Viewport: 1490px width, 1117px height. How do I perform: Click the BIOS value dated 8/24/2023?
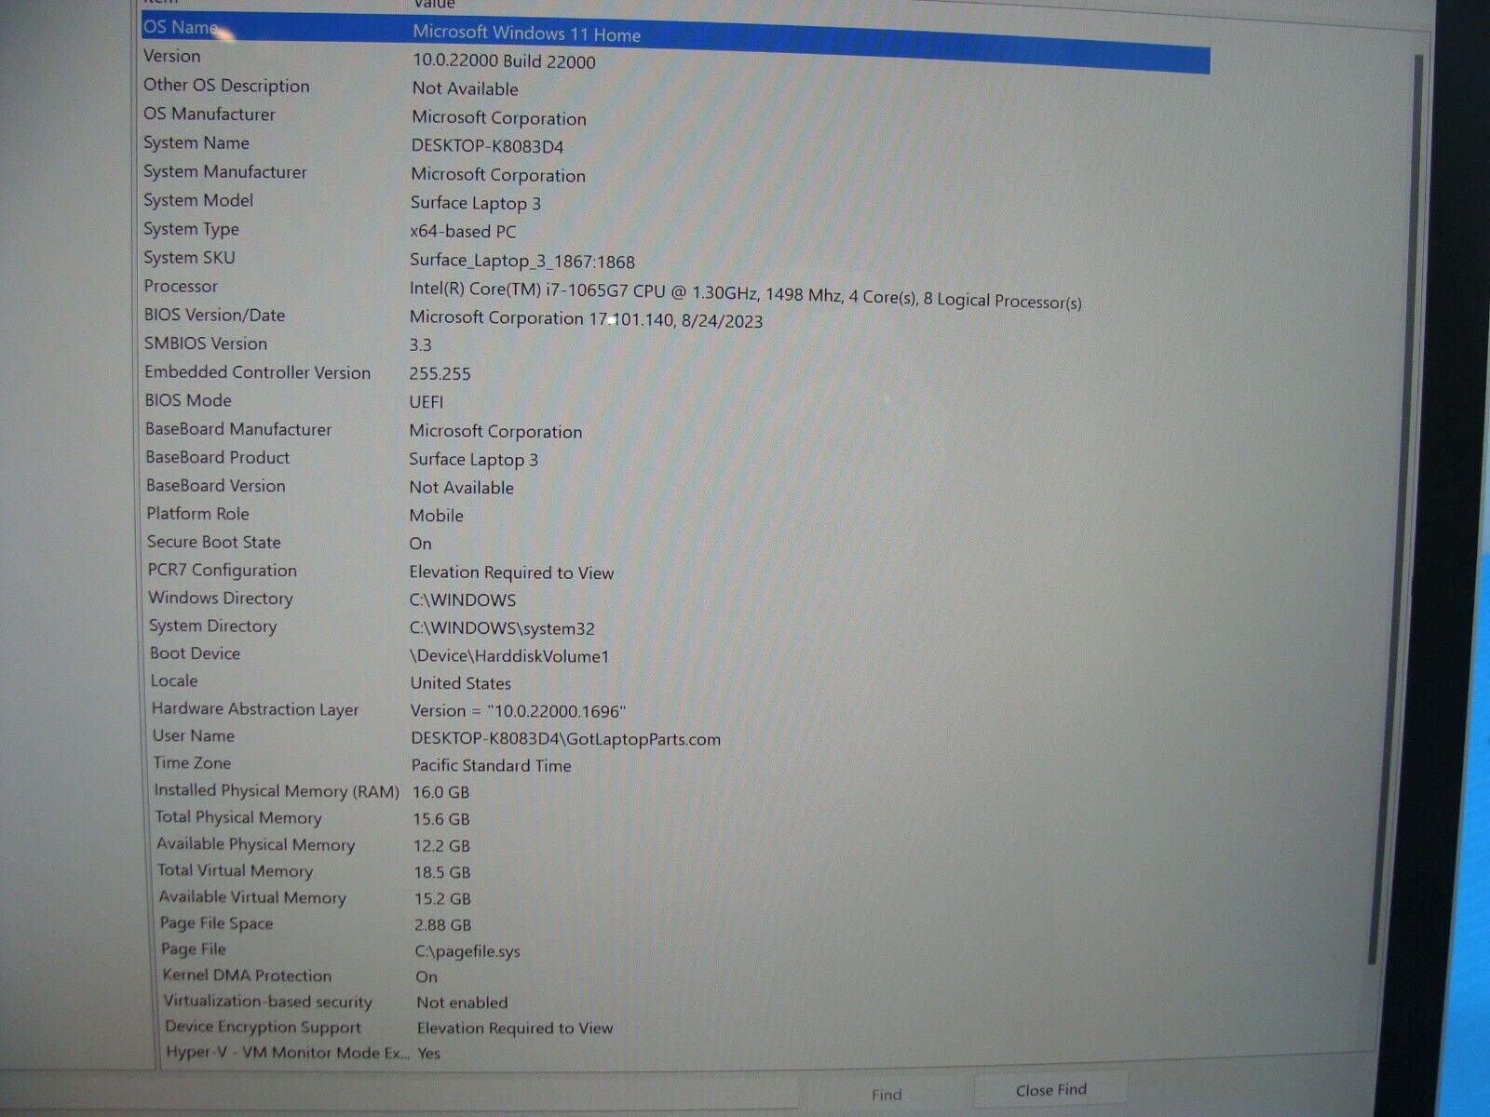click(x=586, y=319)
